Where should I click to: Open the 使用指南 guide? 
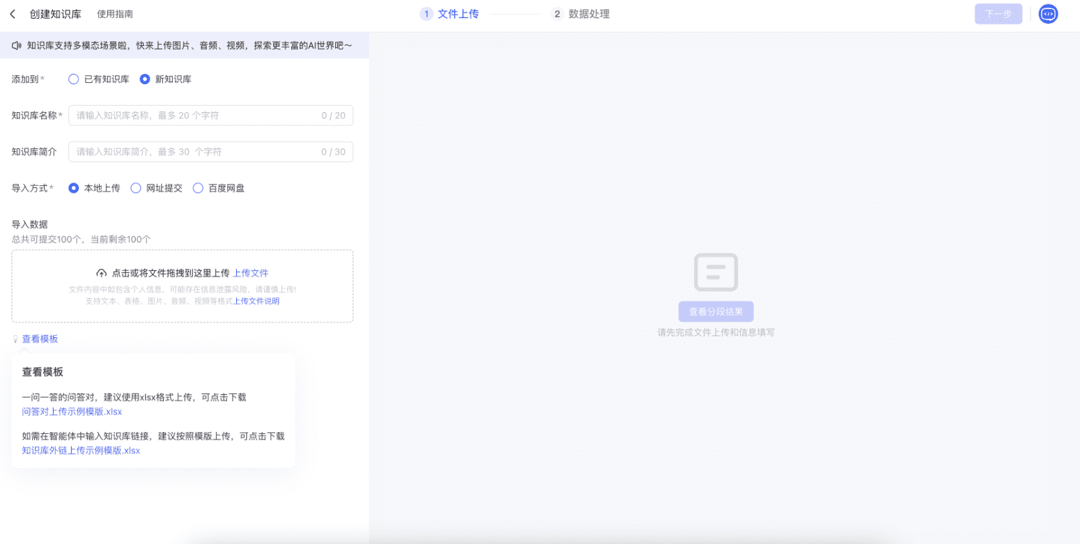coord(115,14)
